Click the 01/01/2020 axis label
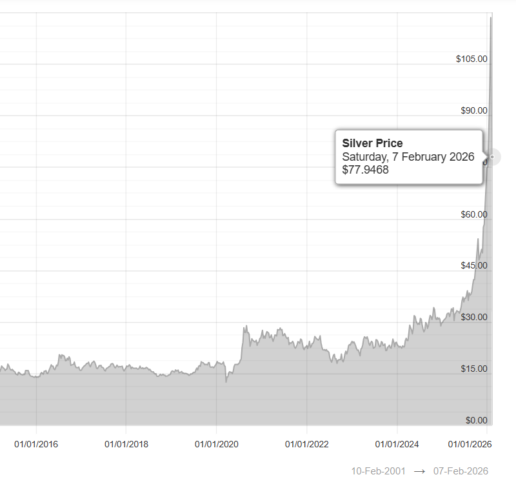Image resolution: width=516 pixels, height=477 pixels. 217,444
